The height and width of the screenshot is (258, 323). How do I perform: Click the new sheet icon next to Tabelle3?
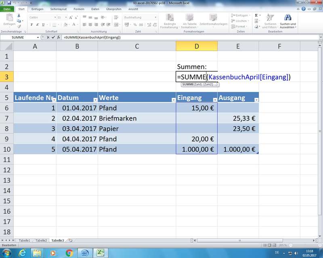(x=70, y=240)
